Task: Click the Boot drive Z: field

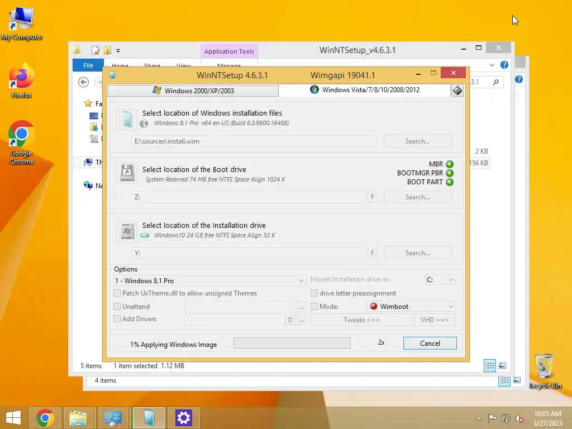Action: 249,197
